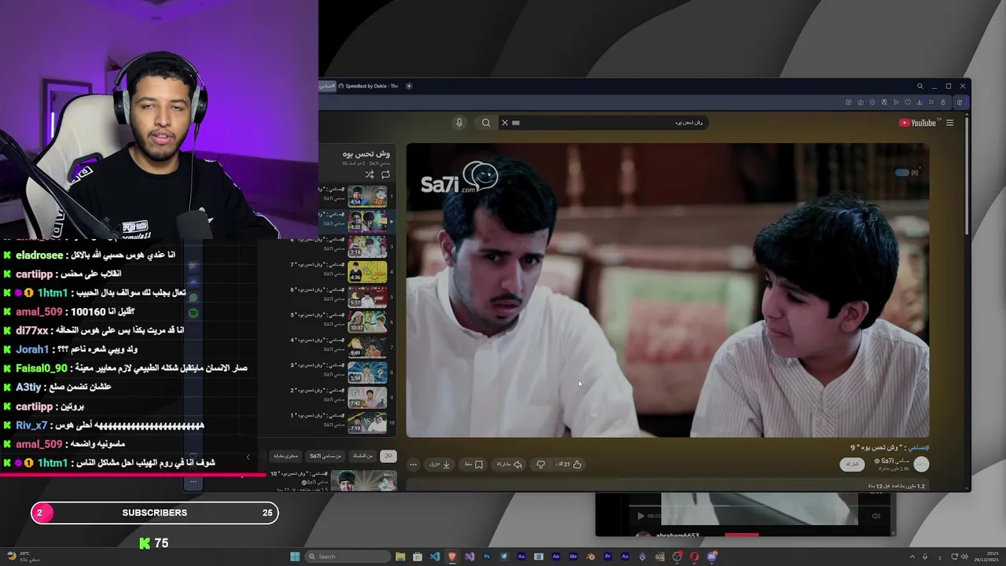Image resolution: width=1006 pixels, height=566 pixels.
Task: Click the YouTube logo
Action: (x=917, y=123)
